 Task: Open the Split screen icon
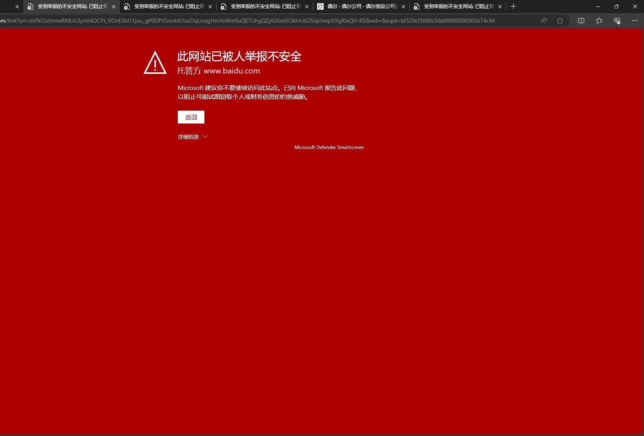pyautogui.click(x=581, y=21)
